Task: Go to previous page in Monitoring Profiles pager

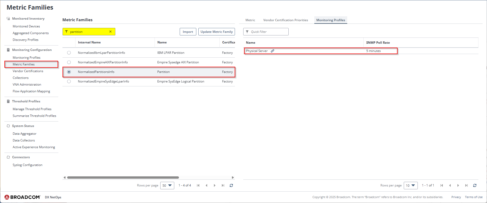Action: [450, 185]
